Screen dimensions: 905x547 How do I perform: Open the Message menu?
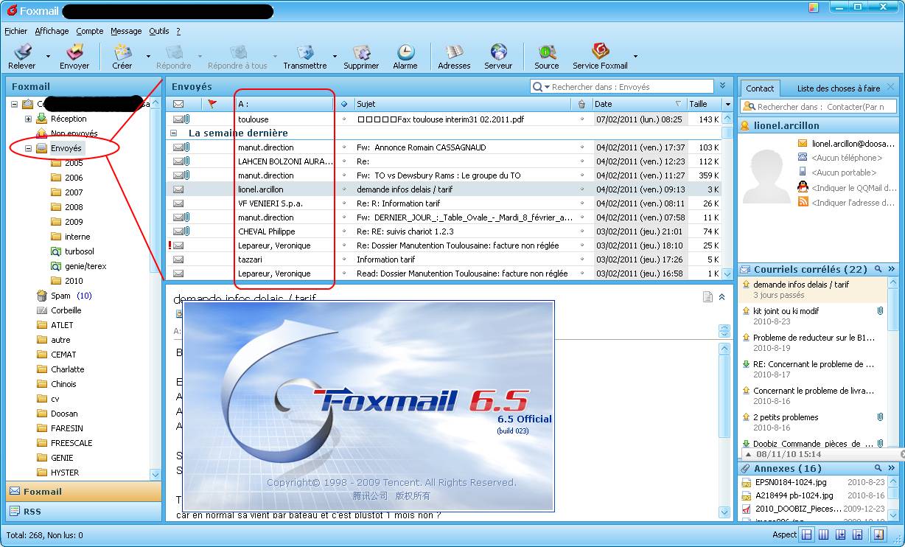pos(126,31)
